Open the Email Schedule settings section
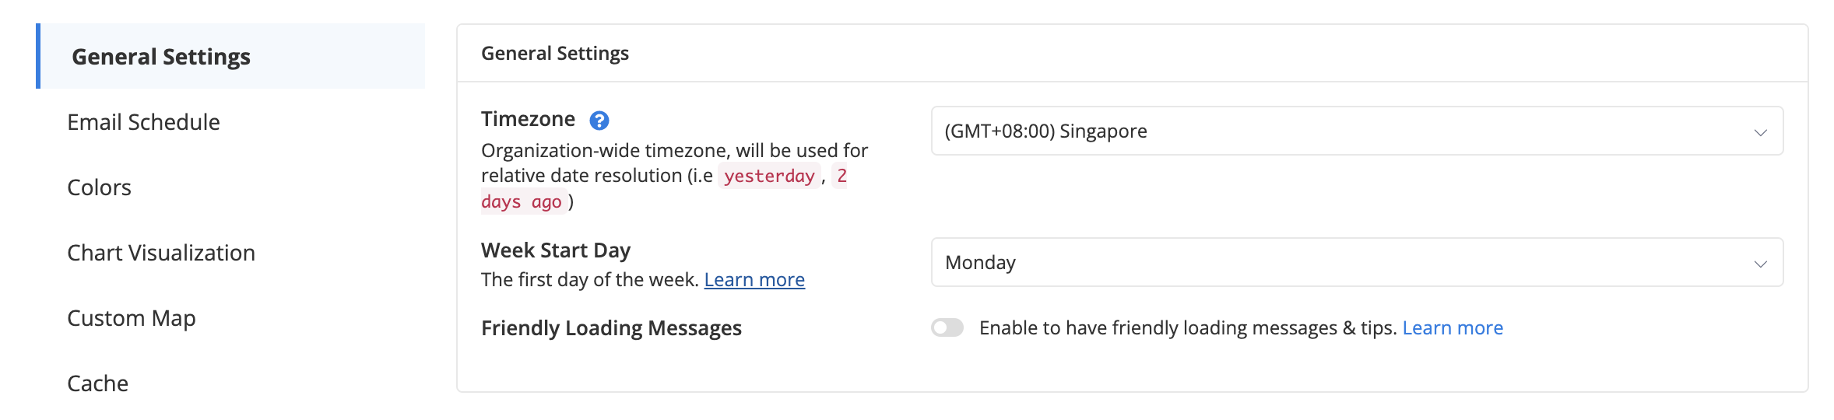The height and width of the screenshot is (420, 1834). 143,122
